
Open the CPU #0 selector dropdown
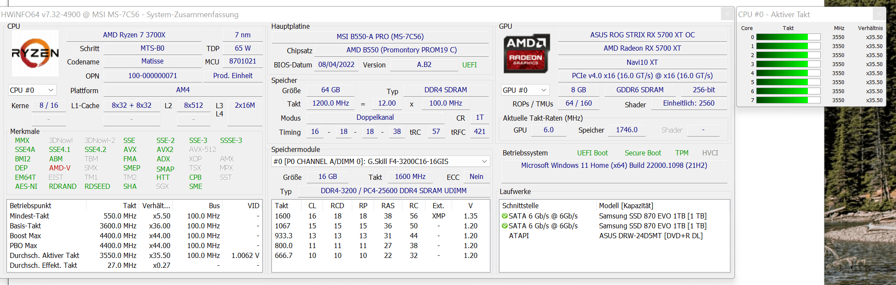(32, 90)
